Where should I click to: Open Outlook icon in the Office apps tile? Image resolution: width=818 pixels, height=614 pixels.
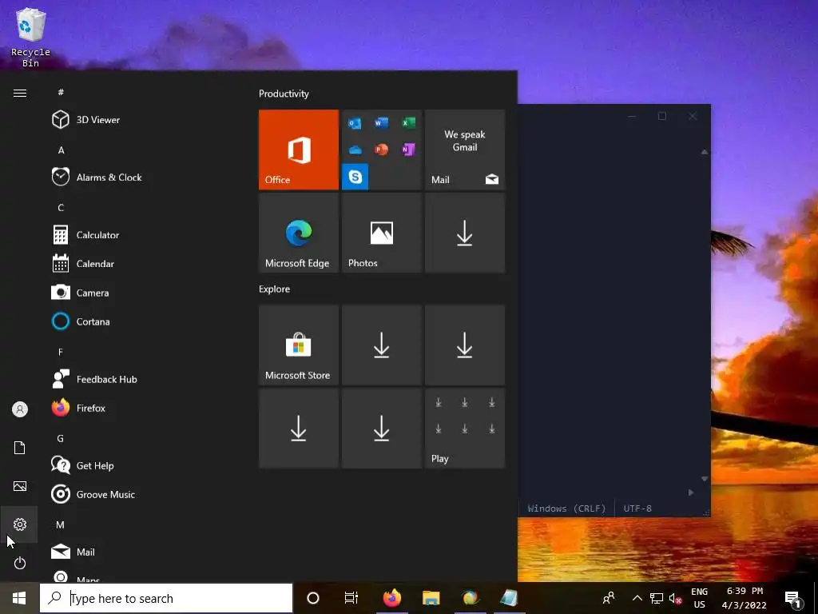click(355, 123)
